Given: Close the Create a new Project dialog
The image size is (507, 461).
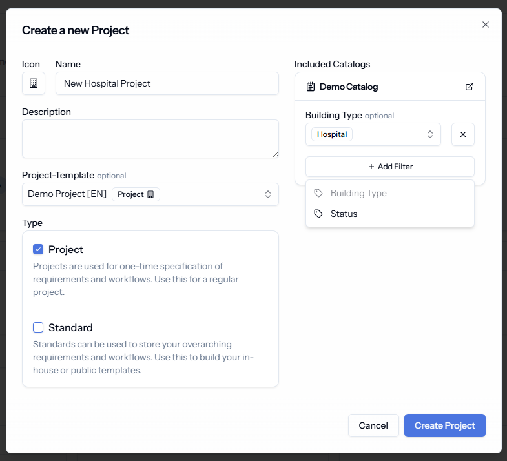Looking at the screenshot, I should [x=485, y=25].
